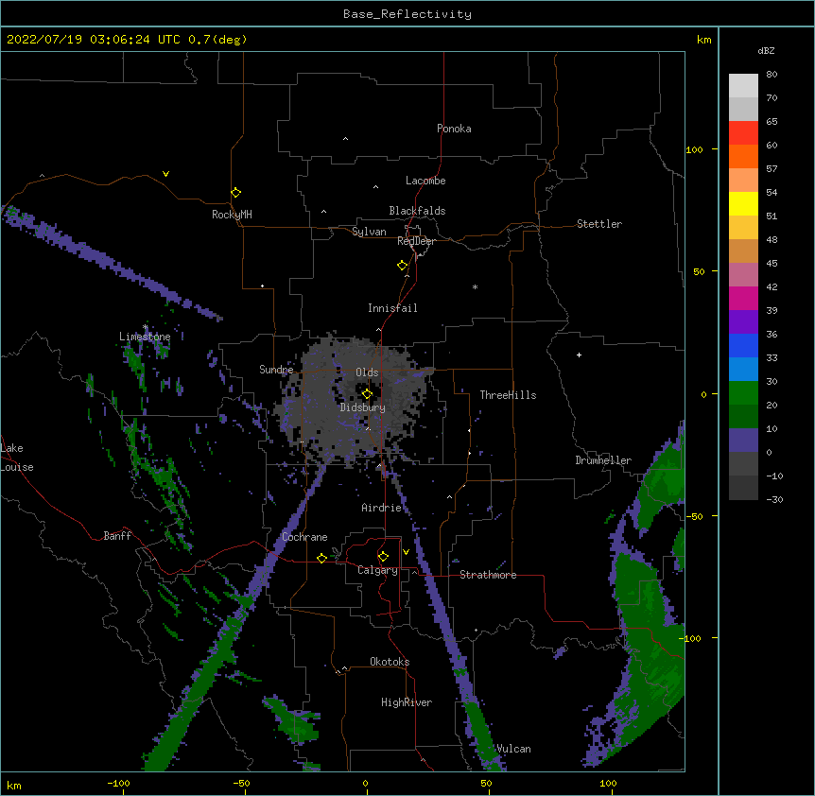815x796 pixels.
Task: Click the yellow V marker east of Calgary
Action: tap(406, 552)
